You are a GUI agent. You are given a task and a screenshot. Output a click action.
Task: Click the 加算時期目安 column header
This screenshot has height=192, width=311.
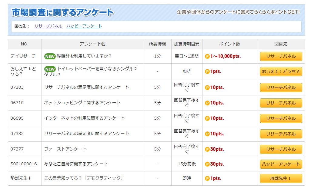pos(187,44)
